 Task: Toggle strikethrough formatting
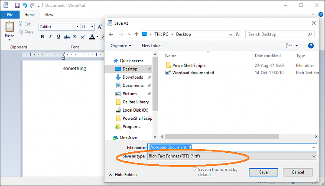(67, 37)
